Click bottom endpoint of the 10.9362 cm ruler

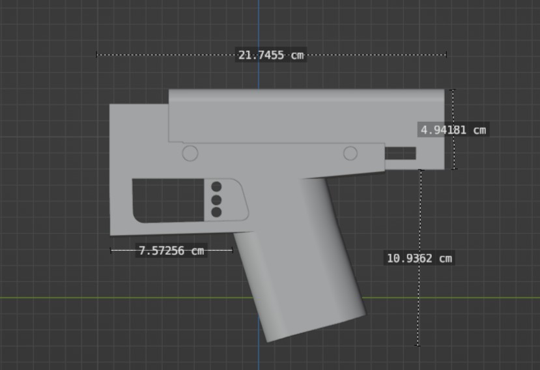418,345
